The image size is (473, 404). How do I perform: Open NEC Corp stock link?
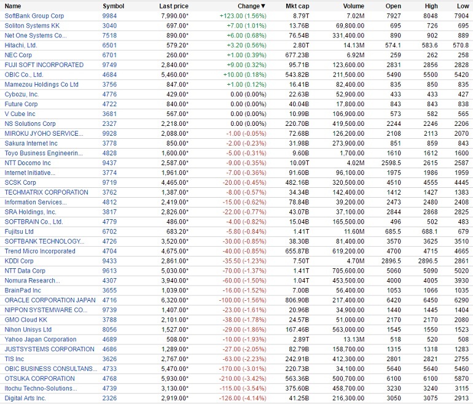pyautogui.click(x=18, y=55)
